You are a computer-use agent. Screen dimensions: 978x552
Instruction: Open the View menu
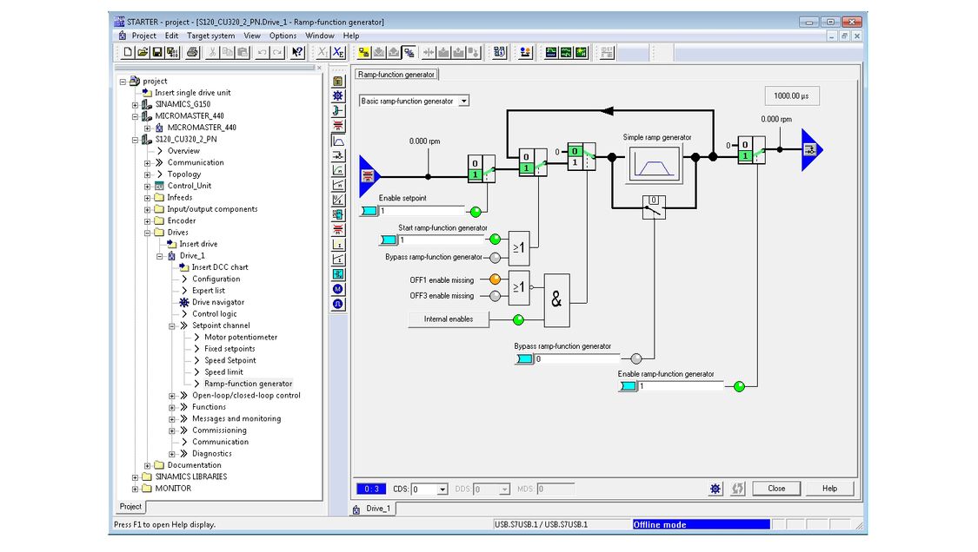(252, 36)
